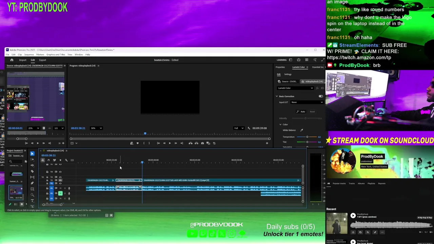The width and height of the screenshot is (434, 244).
Task: Open Program monitor Full resolution dropdown
Action: pos(239,128)
